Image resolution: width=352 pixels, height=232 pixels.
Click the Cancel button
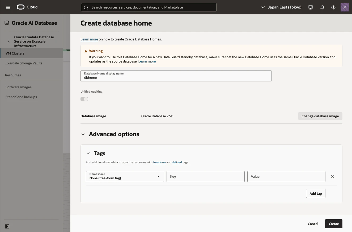coord(313,224)
